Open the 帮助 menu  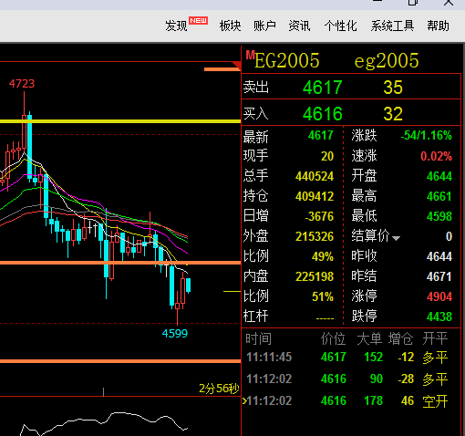pyautogui.click(x=438, y=26)
